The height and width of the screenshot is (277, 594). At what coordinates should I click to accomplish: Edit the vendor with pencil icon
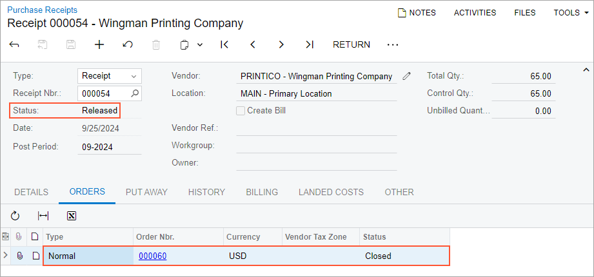click(x=406, y=76)
